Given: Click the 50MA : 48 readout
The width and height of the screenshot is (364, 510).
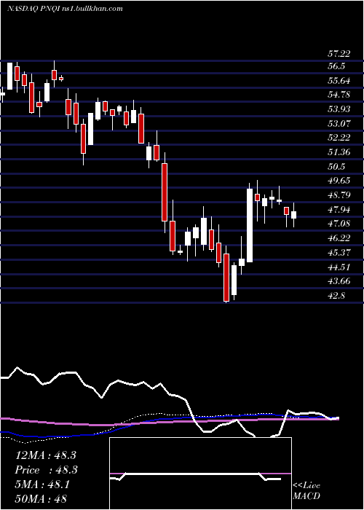Looking at the screenshot, I should (x=41, y=498).
